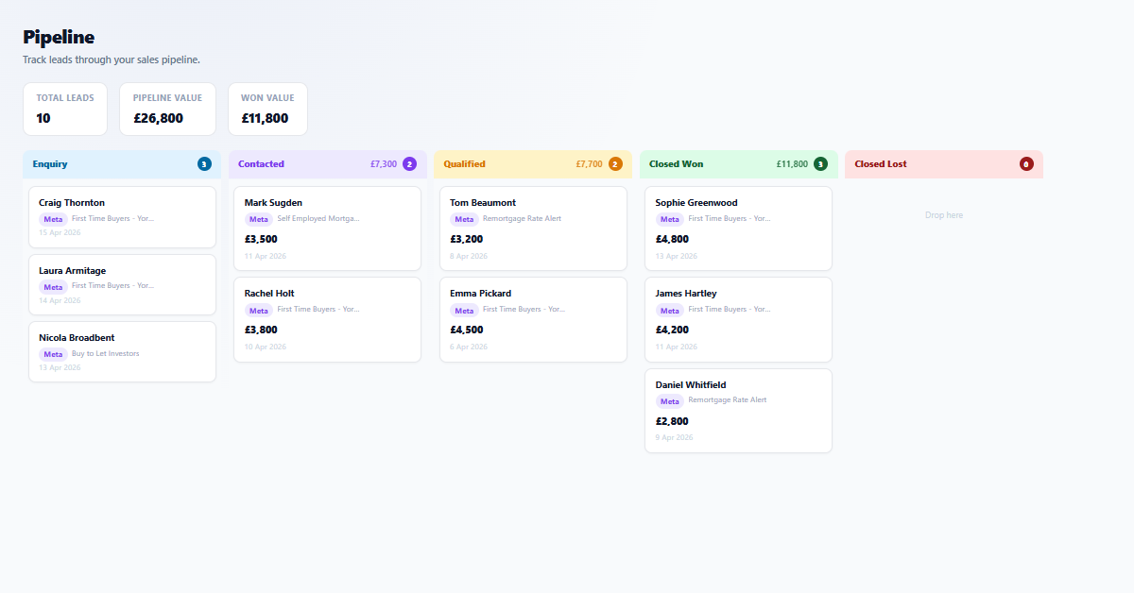Click 15 Apr 2026 date on Craig Thornton card
This screenshot has height=593, width=1134.
point(60,232)
